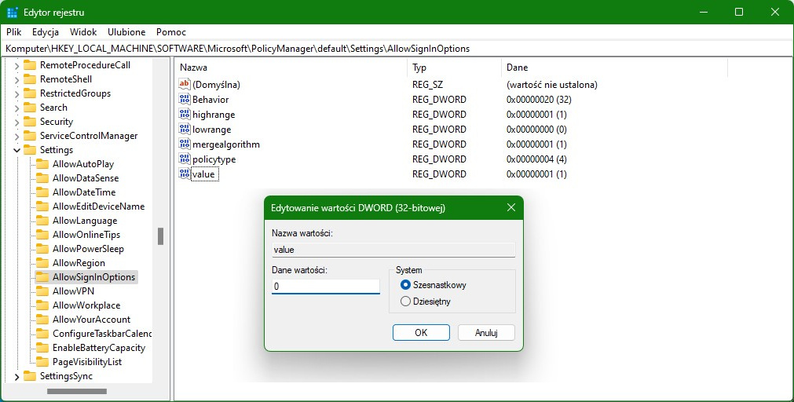Expand the Security key chevron
This screenshot has width=794, height=402.
click(x=16, y=122)
